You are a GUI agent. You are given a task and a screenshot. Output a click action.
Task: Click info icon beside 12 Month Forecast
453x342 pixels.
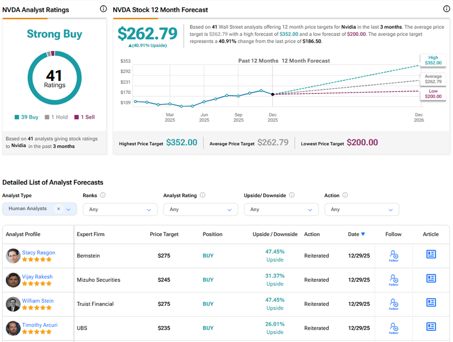tap(446, 9)
